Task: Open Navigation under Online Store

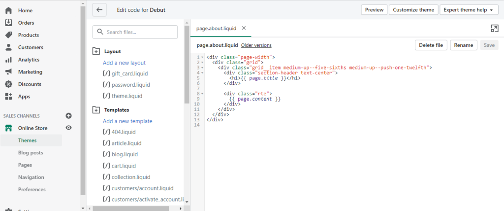Action: [x=31, y=177]
